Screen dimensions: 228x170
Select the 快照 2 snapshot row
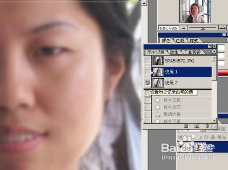tap(181, 83)
